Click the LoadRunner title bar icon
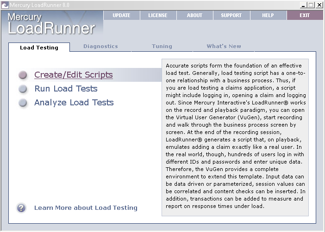This screenshot has width=325, height=232. (5, 5)
